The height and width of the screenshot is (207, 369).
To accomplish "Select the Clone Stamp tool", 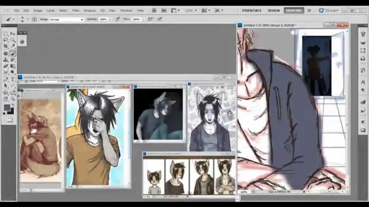I will 6,60.
